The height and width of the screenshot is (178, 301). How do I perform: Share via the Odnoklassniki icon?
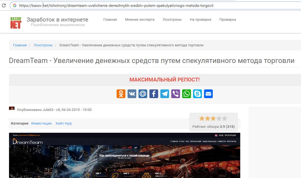tap(121, 94)
